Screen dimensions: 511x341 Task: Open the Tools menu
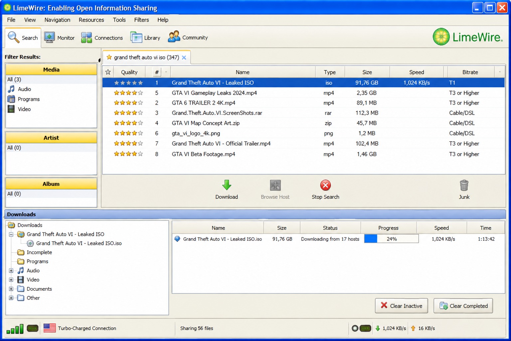119,20
